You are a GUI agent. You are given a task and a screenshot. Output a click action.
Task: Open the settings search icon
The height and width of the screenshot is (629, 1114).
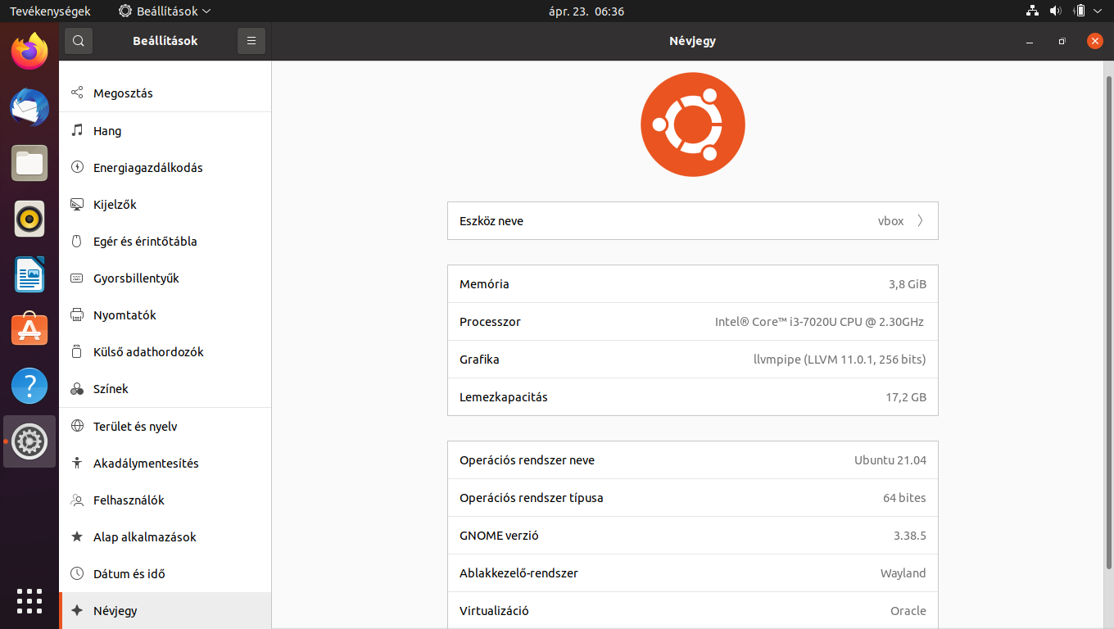pyautogui.click(x=79, y=41)
